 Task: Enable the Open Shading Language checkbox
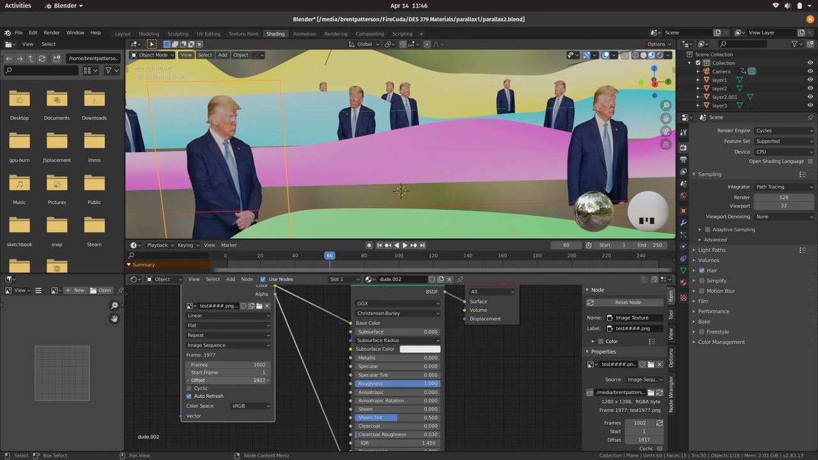pyautogui.click(x=810, y=162)
